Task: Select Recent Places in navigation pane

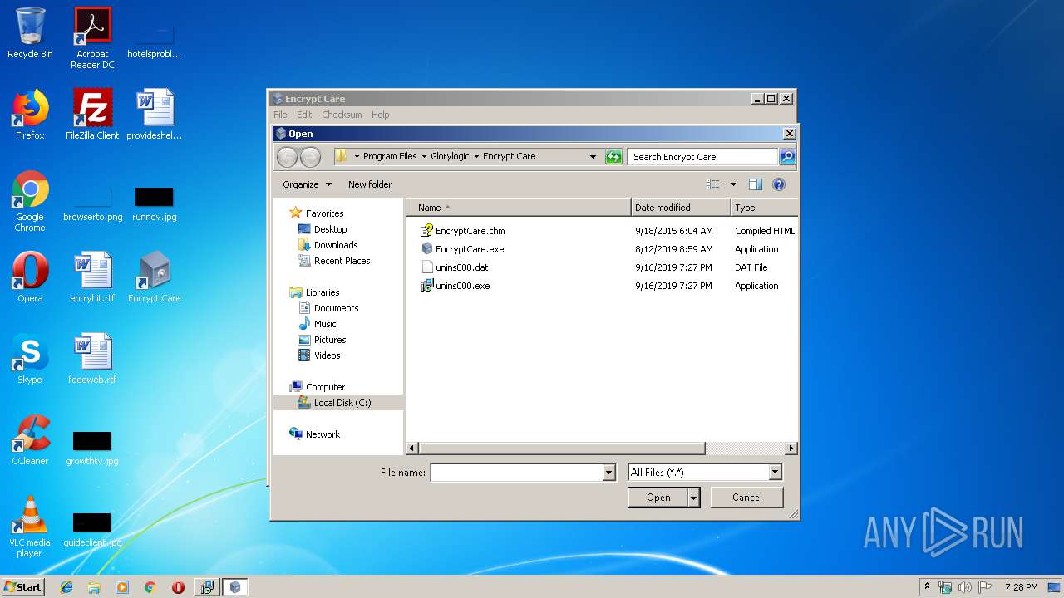Action: tap(342, 261)
